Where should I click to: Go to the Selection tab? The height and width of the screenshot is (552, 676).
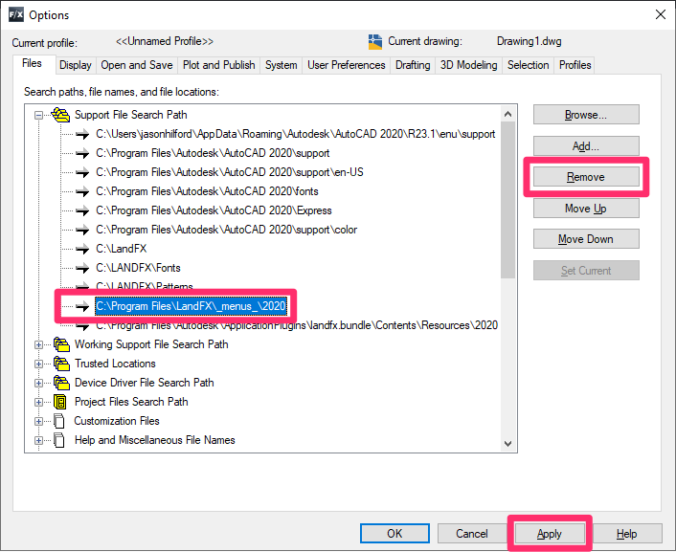pyautogui.click(x=529, y=65)
